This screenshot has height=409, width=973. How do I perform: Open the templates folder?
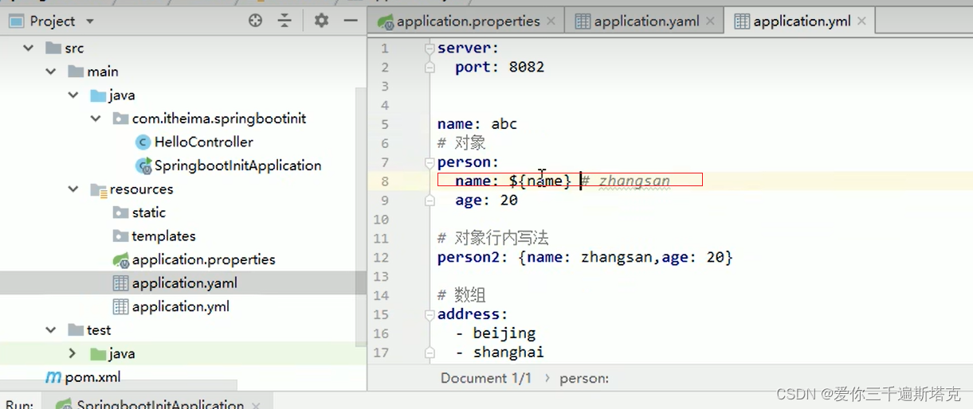[163, 236]
